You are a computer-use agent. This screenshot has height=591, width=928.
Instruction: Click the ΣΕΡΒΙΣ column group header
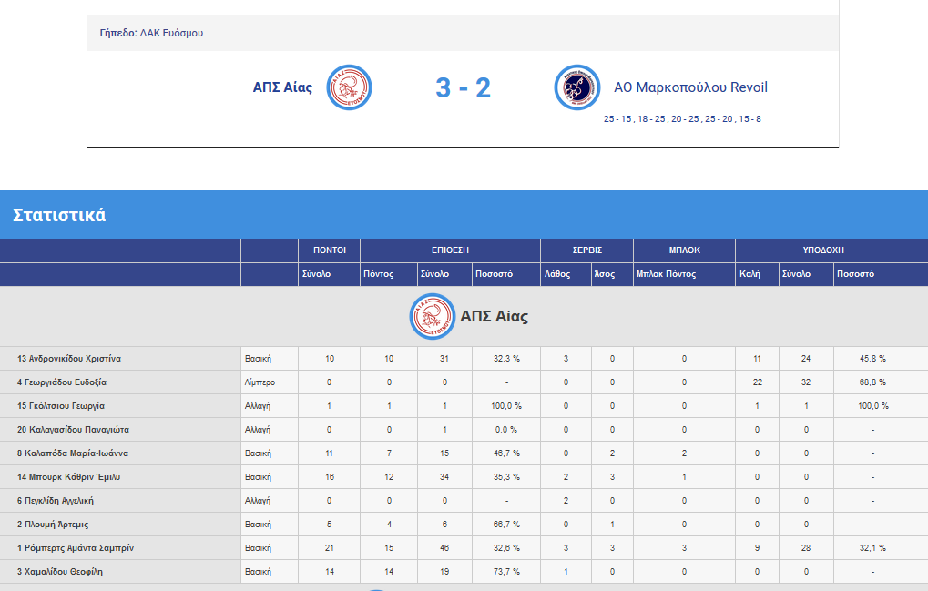click(586, 250)
